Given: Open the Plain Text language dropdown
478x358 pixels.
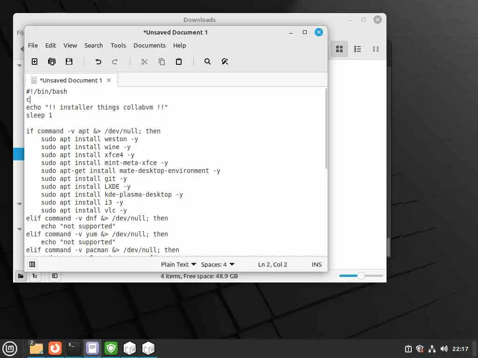Looking at the screenshot, I should coord(178,265).
